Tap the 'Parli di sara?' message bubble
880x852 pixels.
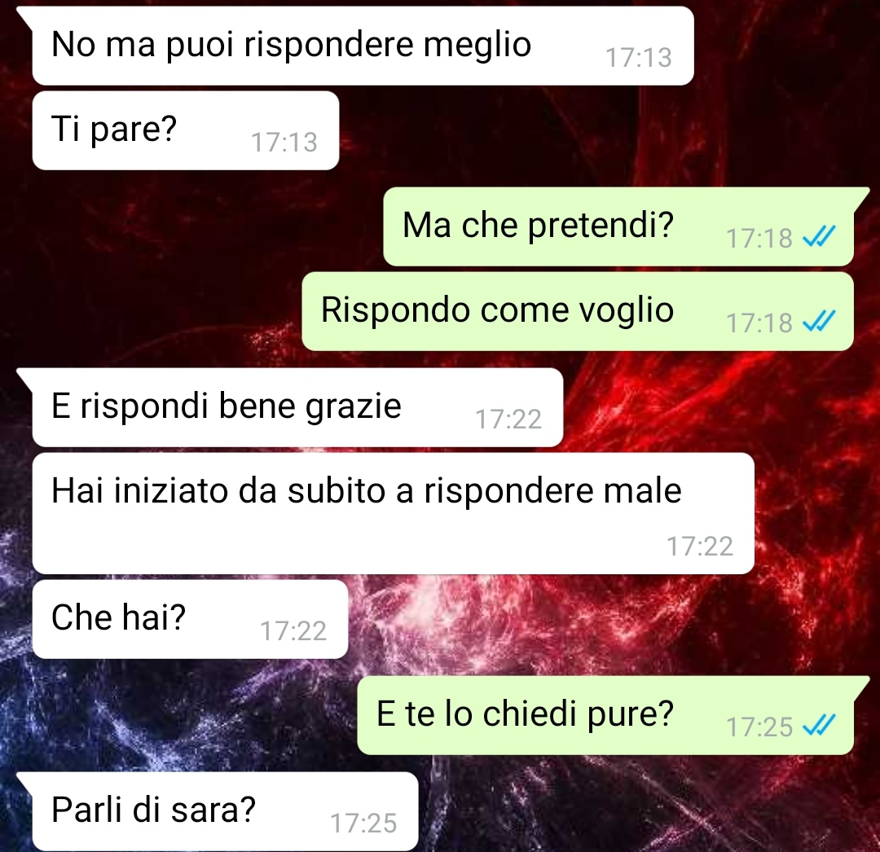[225, 811]
